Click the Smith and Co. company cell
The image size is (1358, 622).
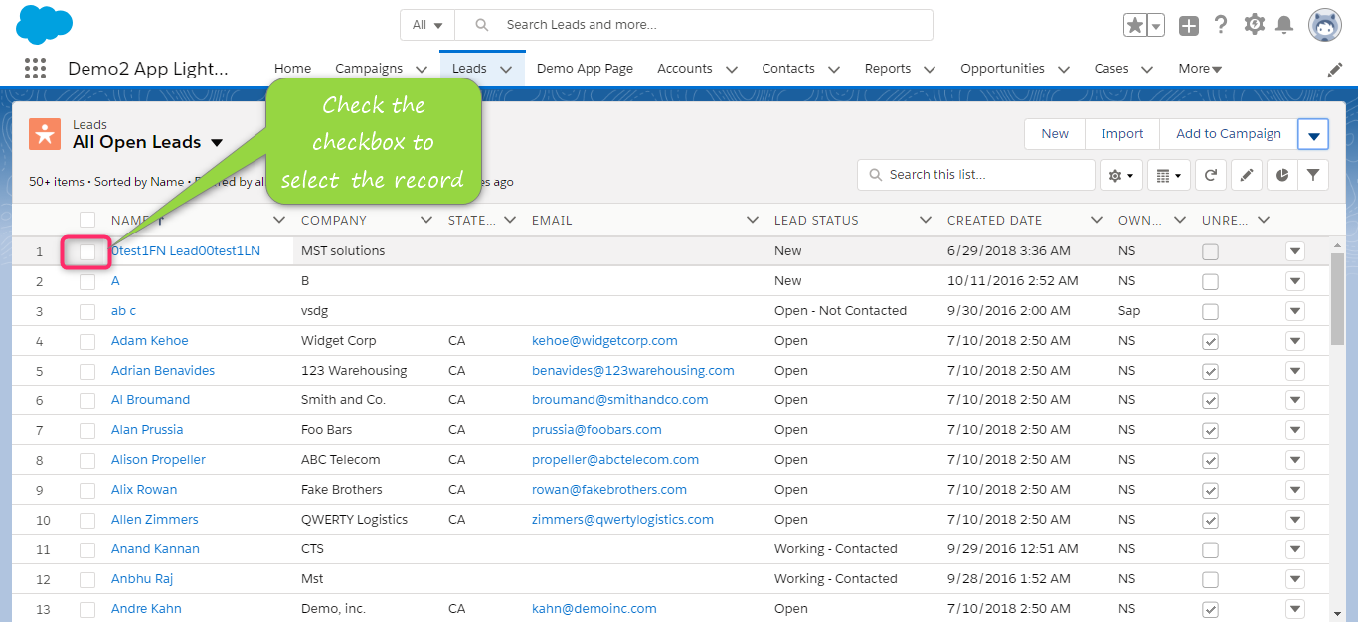pyautogui.click(x=343, y=400)
